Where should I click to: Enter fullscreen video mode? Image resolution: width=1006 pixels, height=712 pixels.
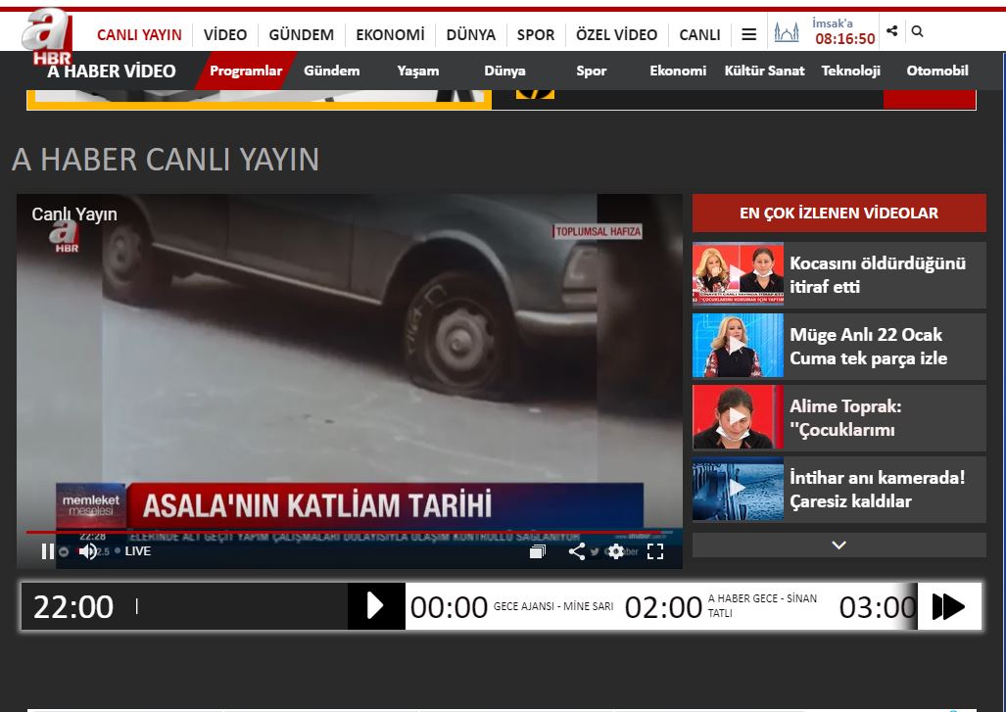click(655, 551)
